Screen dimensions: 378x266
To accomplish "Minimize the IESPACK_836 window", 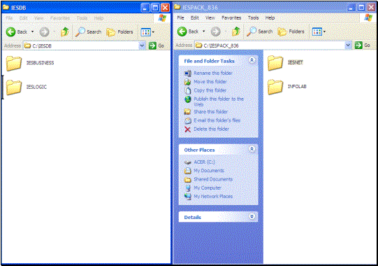I will tap(351, 8).
